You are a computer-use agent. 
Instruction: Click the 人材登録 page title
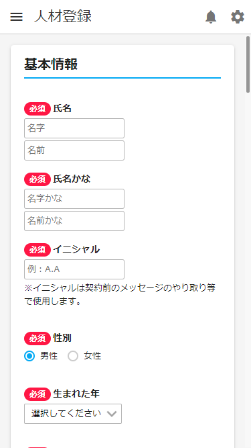point(63,17)
